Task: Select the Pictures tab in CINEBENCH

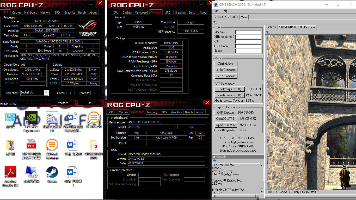Action: (x=271, y=27)
